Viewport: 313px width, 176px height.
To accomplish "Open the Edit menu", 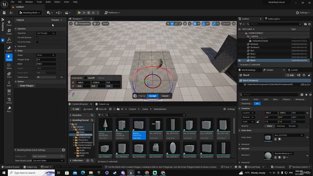I will tap(20, 2).
